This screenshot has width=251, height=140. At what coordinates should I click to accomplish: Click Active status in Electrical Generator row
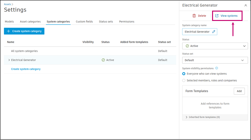108,60
